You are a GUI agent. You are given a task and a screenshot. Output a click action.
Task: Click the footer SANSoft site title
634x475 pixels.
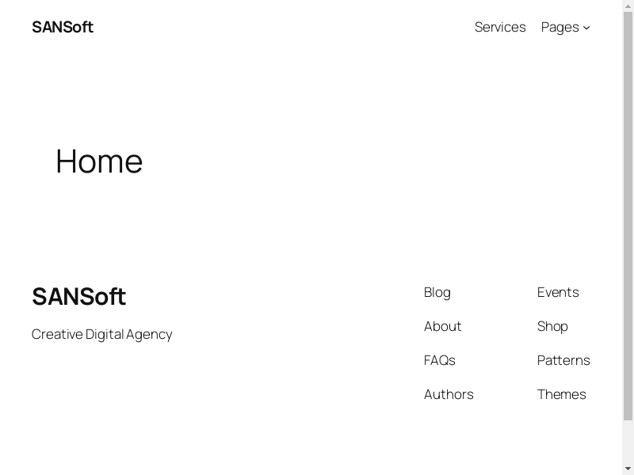coord(78,297)
